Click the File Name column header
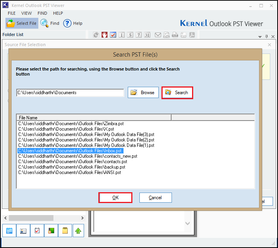This screenshot has width=278, height=248. pos(94,118)
